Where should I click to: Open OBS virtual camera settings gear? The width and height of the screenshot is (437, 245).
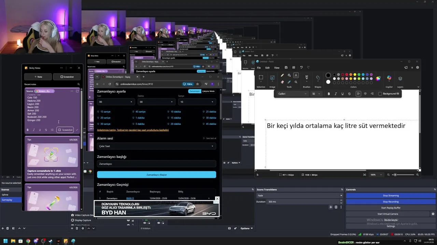(x=433, y=214)
